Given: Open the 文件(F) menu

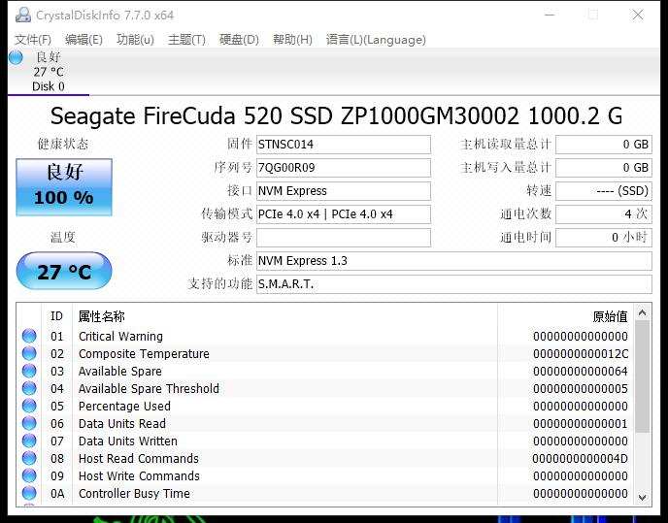Looking at the screenshot, I should pos(33,40).
